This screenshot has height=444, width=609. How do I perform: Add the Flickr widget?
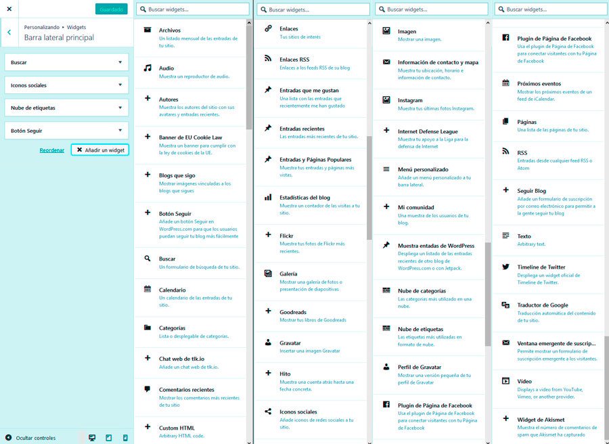pyautogui.click(x=311, y=243)
